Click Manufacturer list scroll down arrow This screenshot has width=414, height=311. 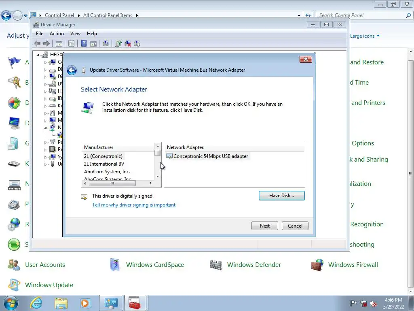[x=158, y=177]
